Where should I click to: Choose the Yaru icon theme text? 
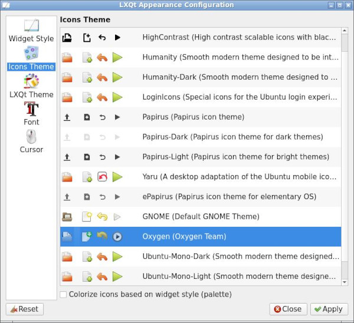click(240, 177)
